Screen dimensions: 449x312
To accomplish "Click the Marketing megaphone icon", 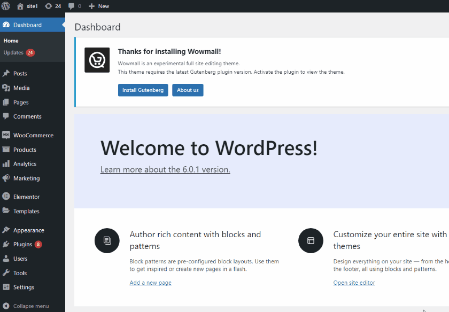I will click(6, 178).
